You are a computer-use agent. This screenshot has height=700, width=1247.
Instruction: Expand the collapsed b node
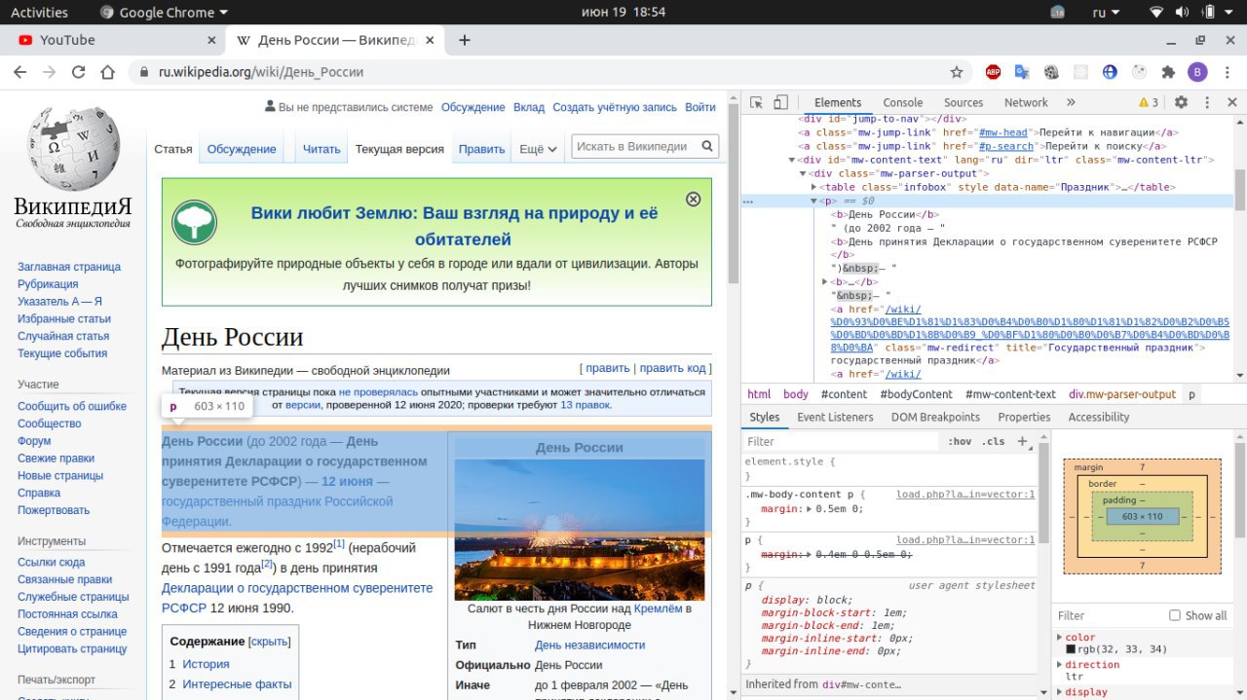(x=825, y=282)
